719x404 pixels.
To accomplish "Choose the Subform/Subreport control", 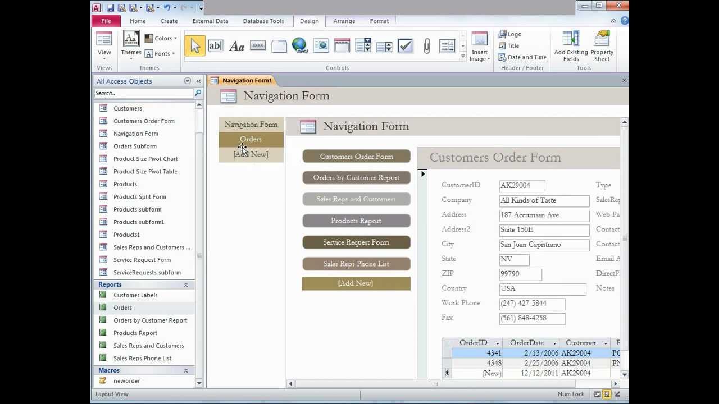I will 448,46.
